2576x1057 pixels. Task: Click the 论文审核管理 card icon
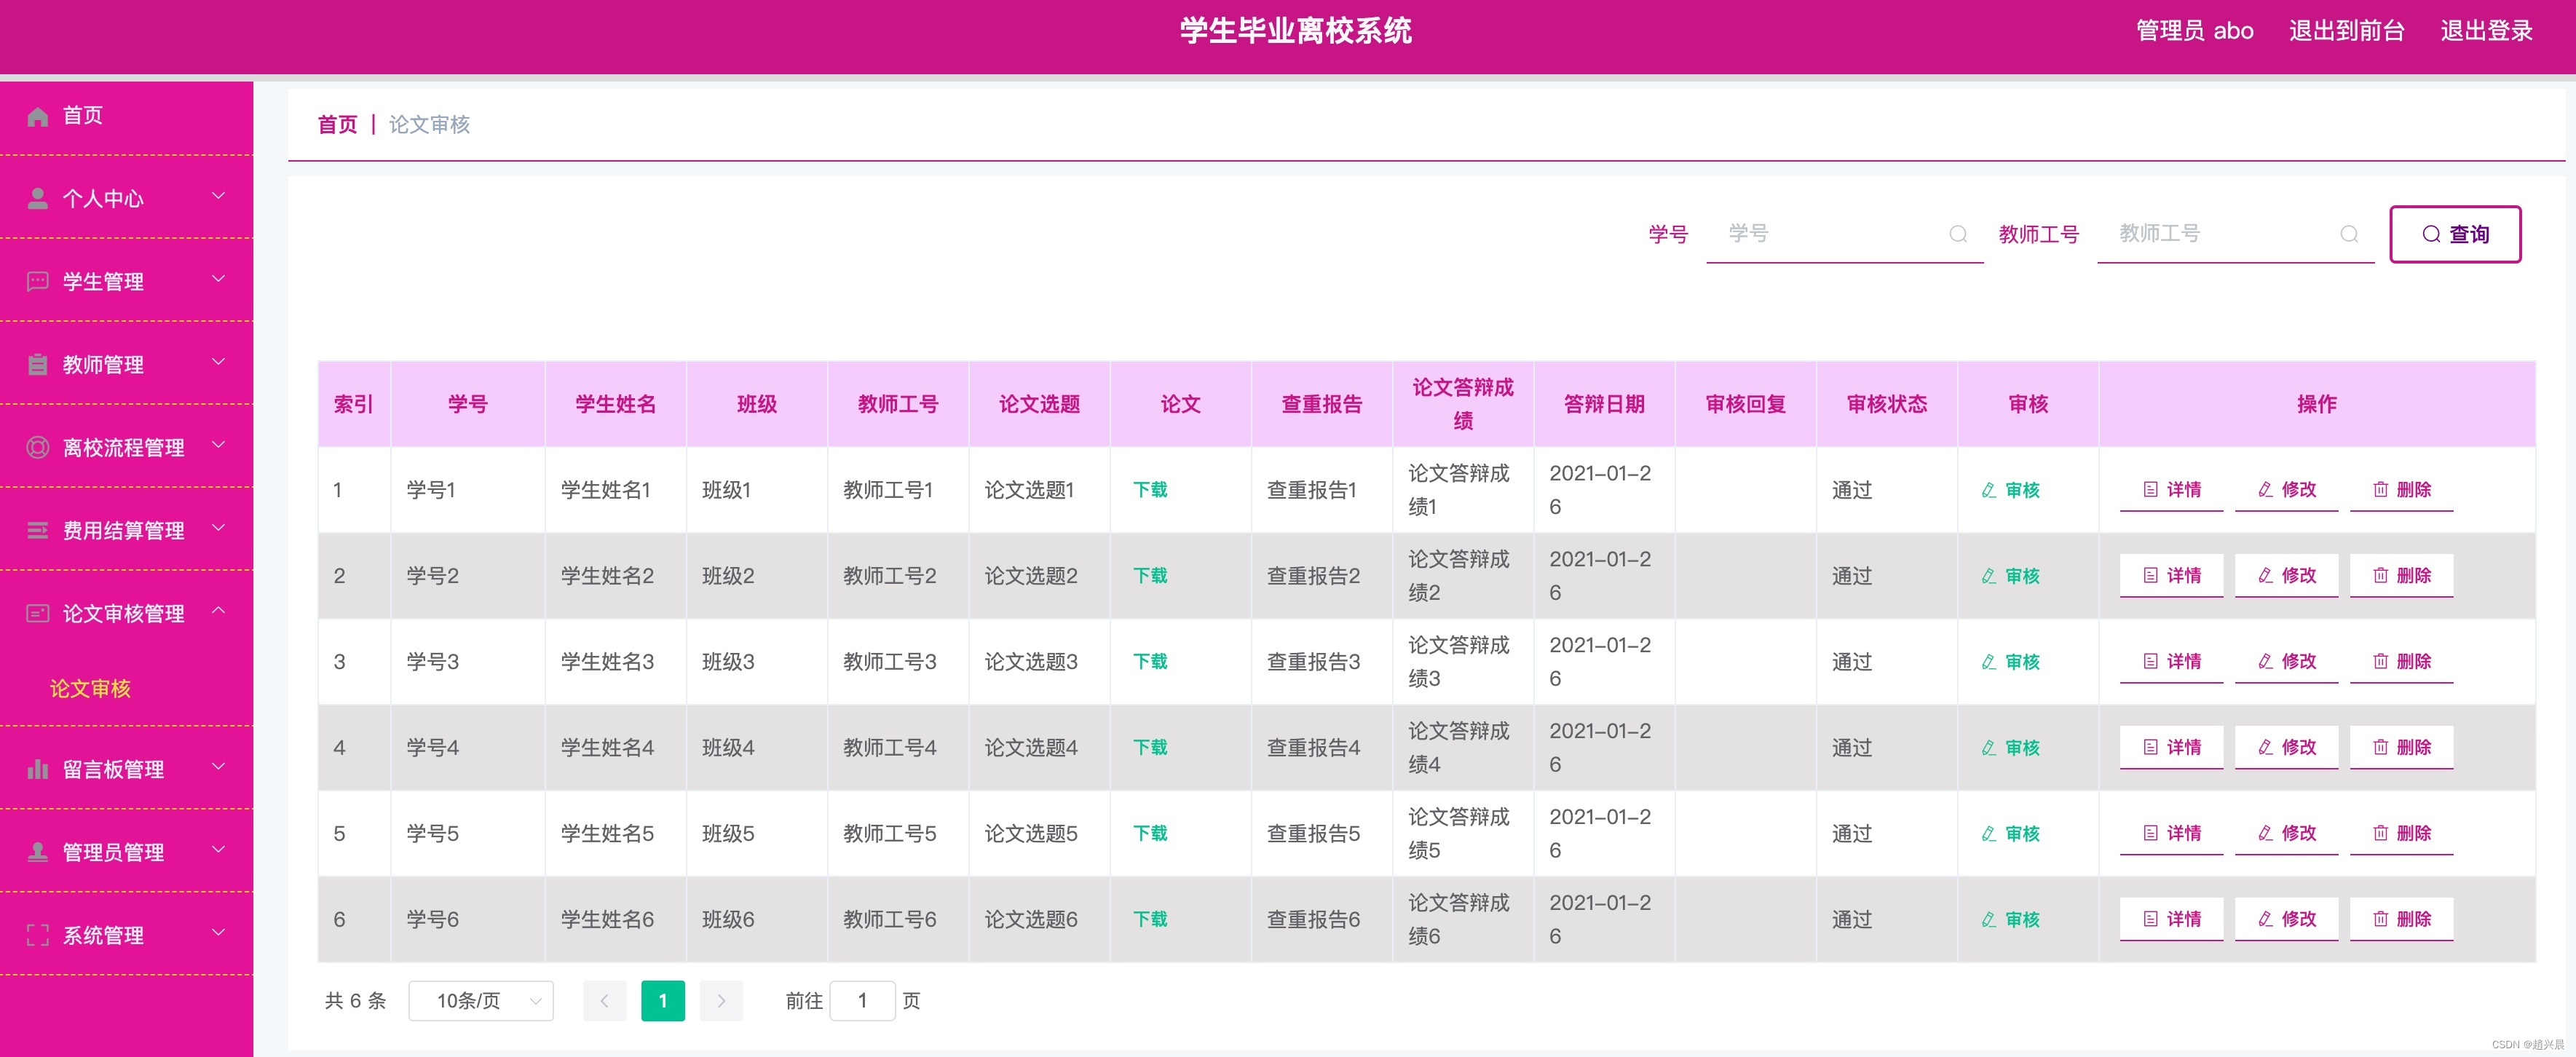pyautogui.click(x=38, y=613)
